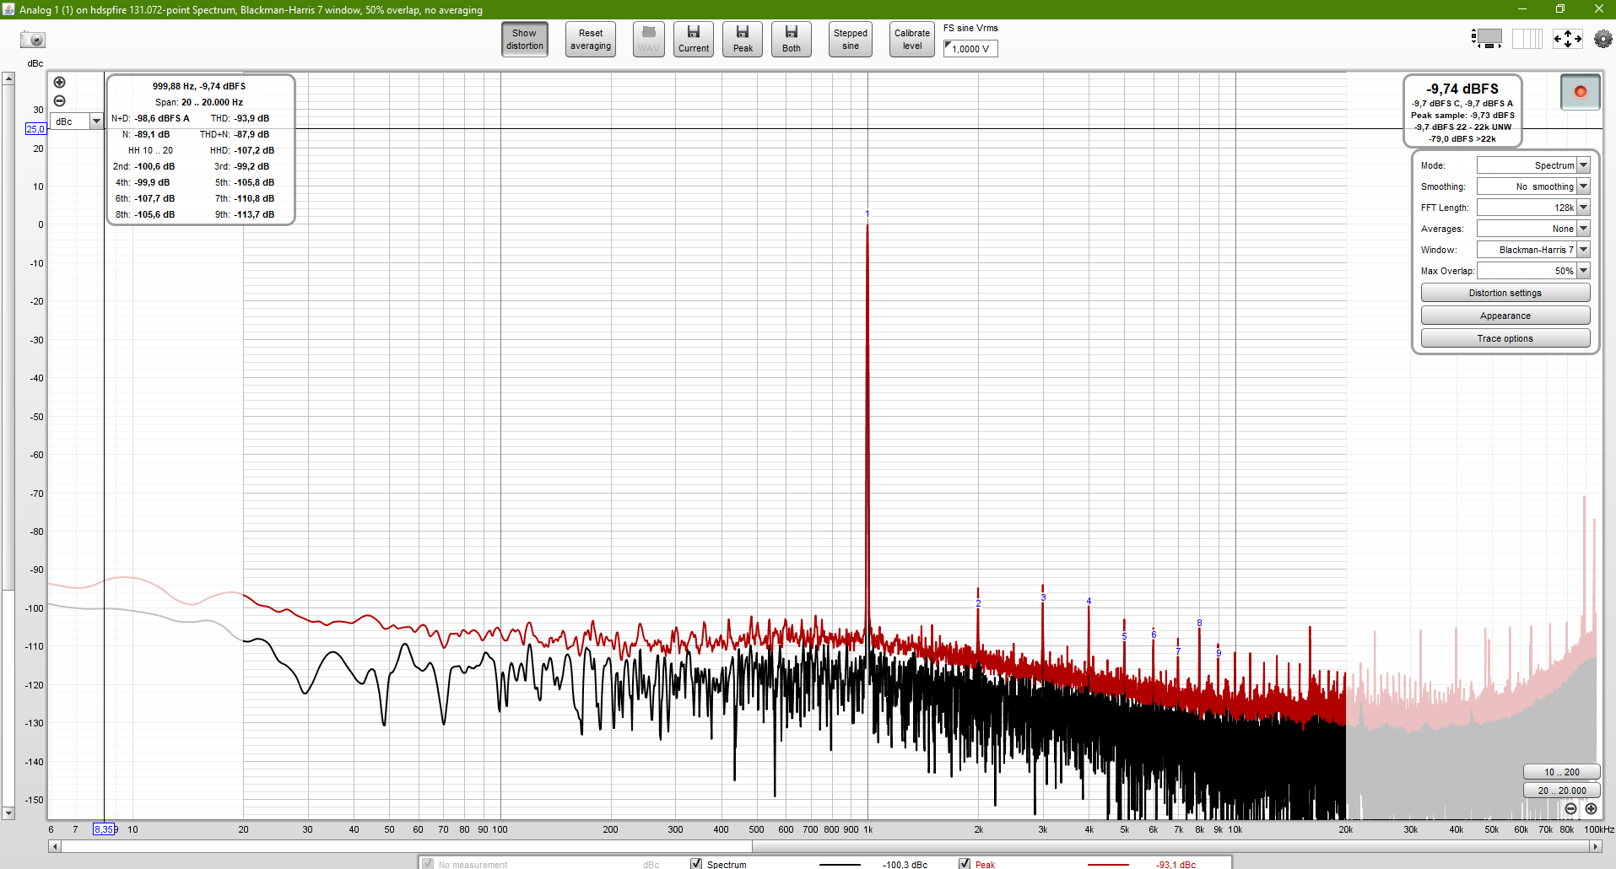Save the Peak trace
The image size is (1616, 869).
point(743,40)
